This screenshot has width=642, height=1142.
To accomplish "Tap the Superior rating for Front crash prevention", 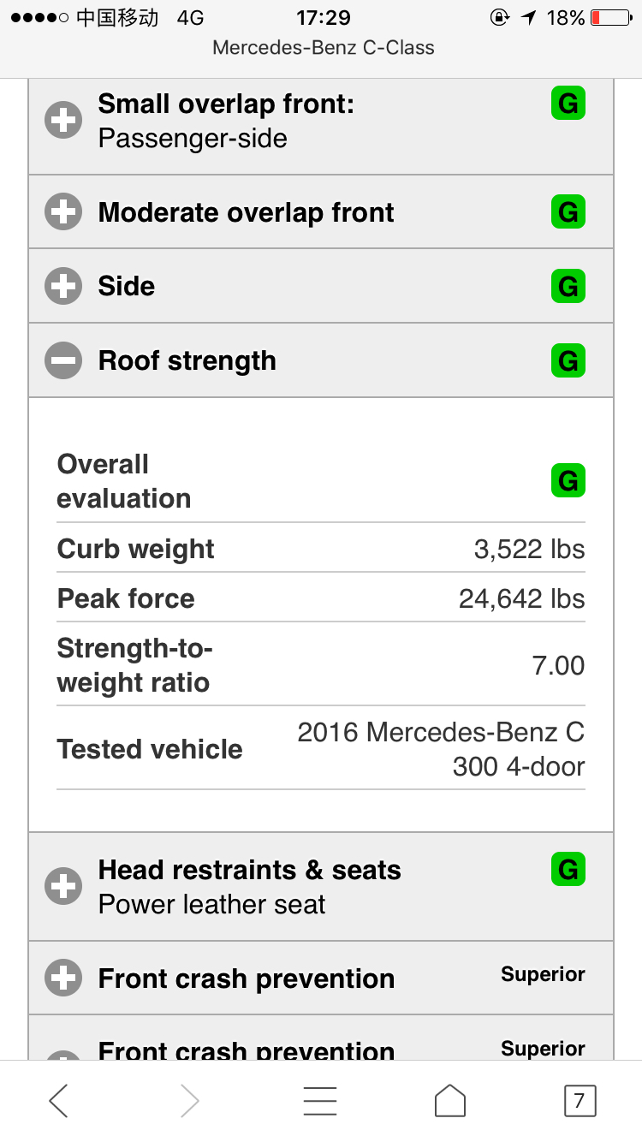I will 543,974.
